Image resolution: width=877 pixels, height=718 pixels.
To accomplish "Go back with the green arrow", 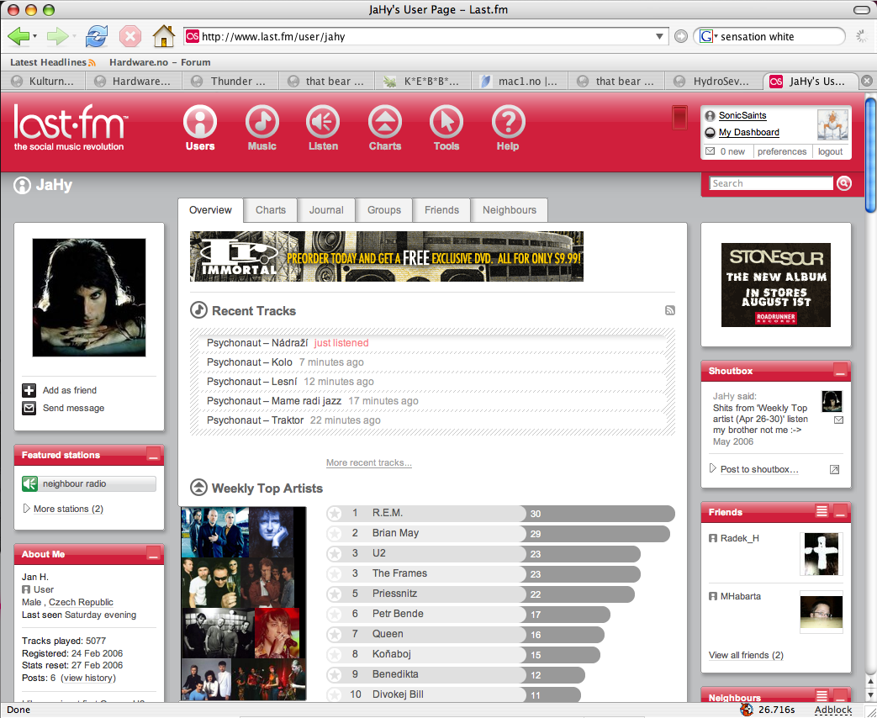I will [x=18, y=37].
